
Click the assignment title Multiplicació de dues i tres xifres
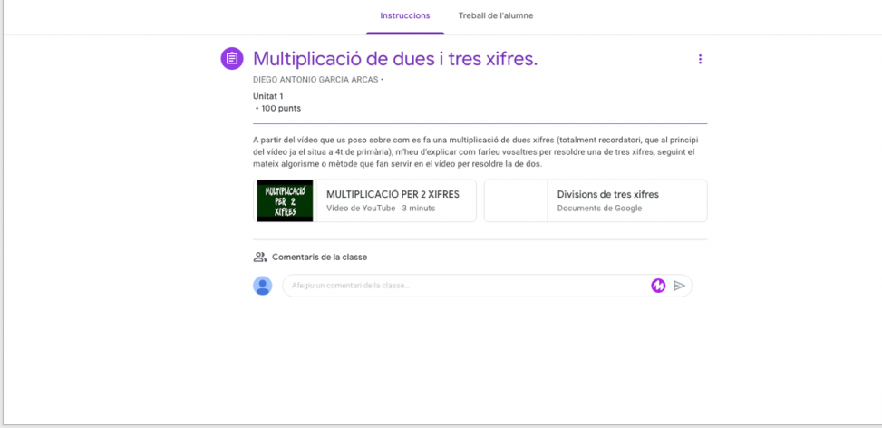point(395,59)
